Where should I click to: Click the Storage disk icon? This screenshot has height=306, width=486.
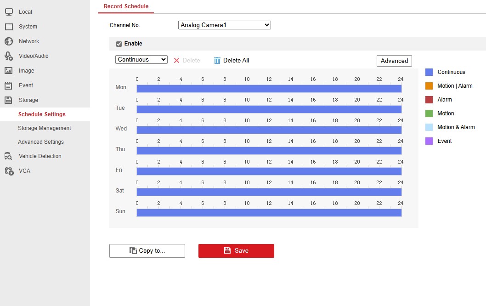click(9, 100)
